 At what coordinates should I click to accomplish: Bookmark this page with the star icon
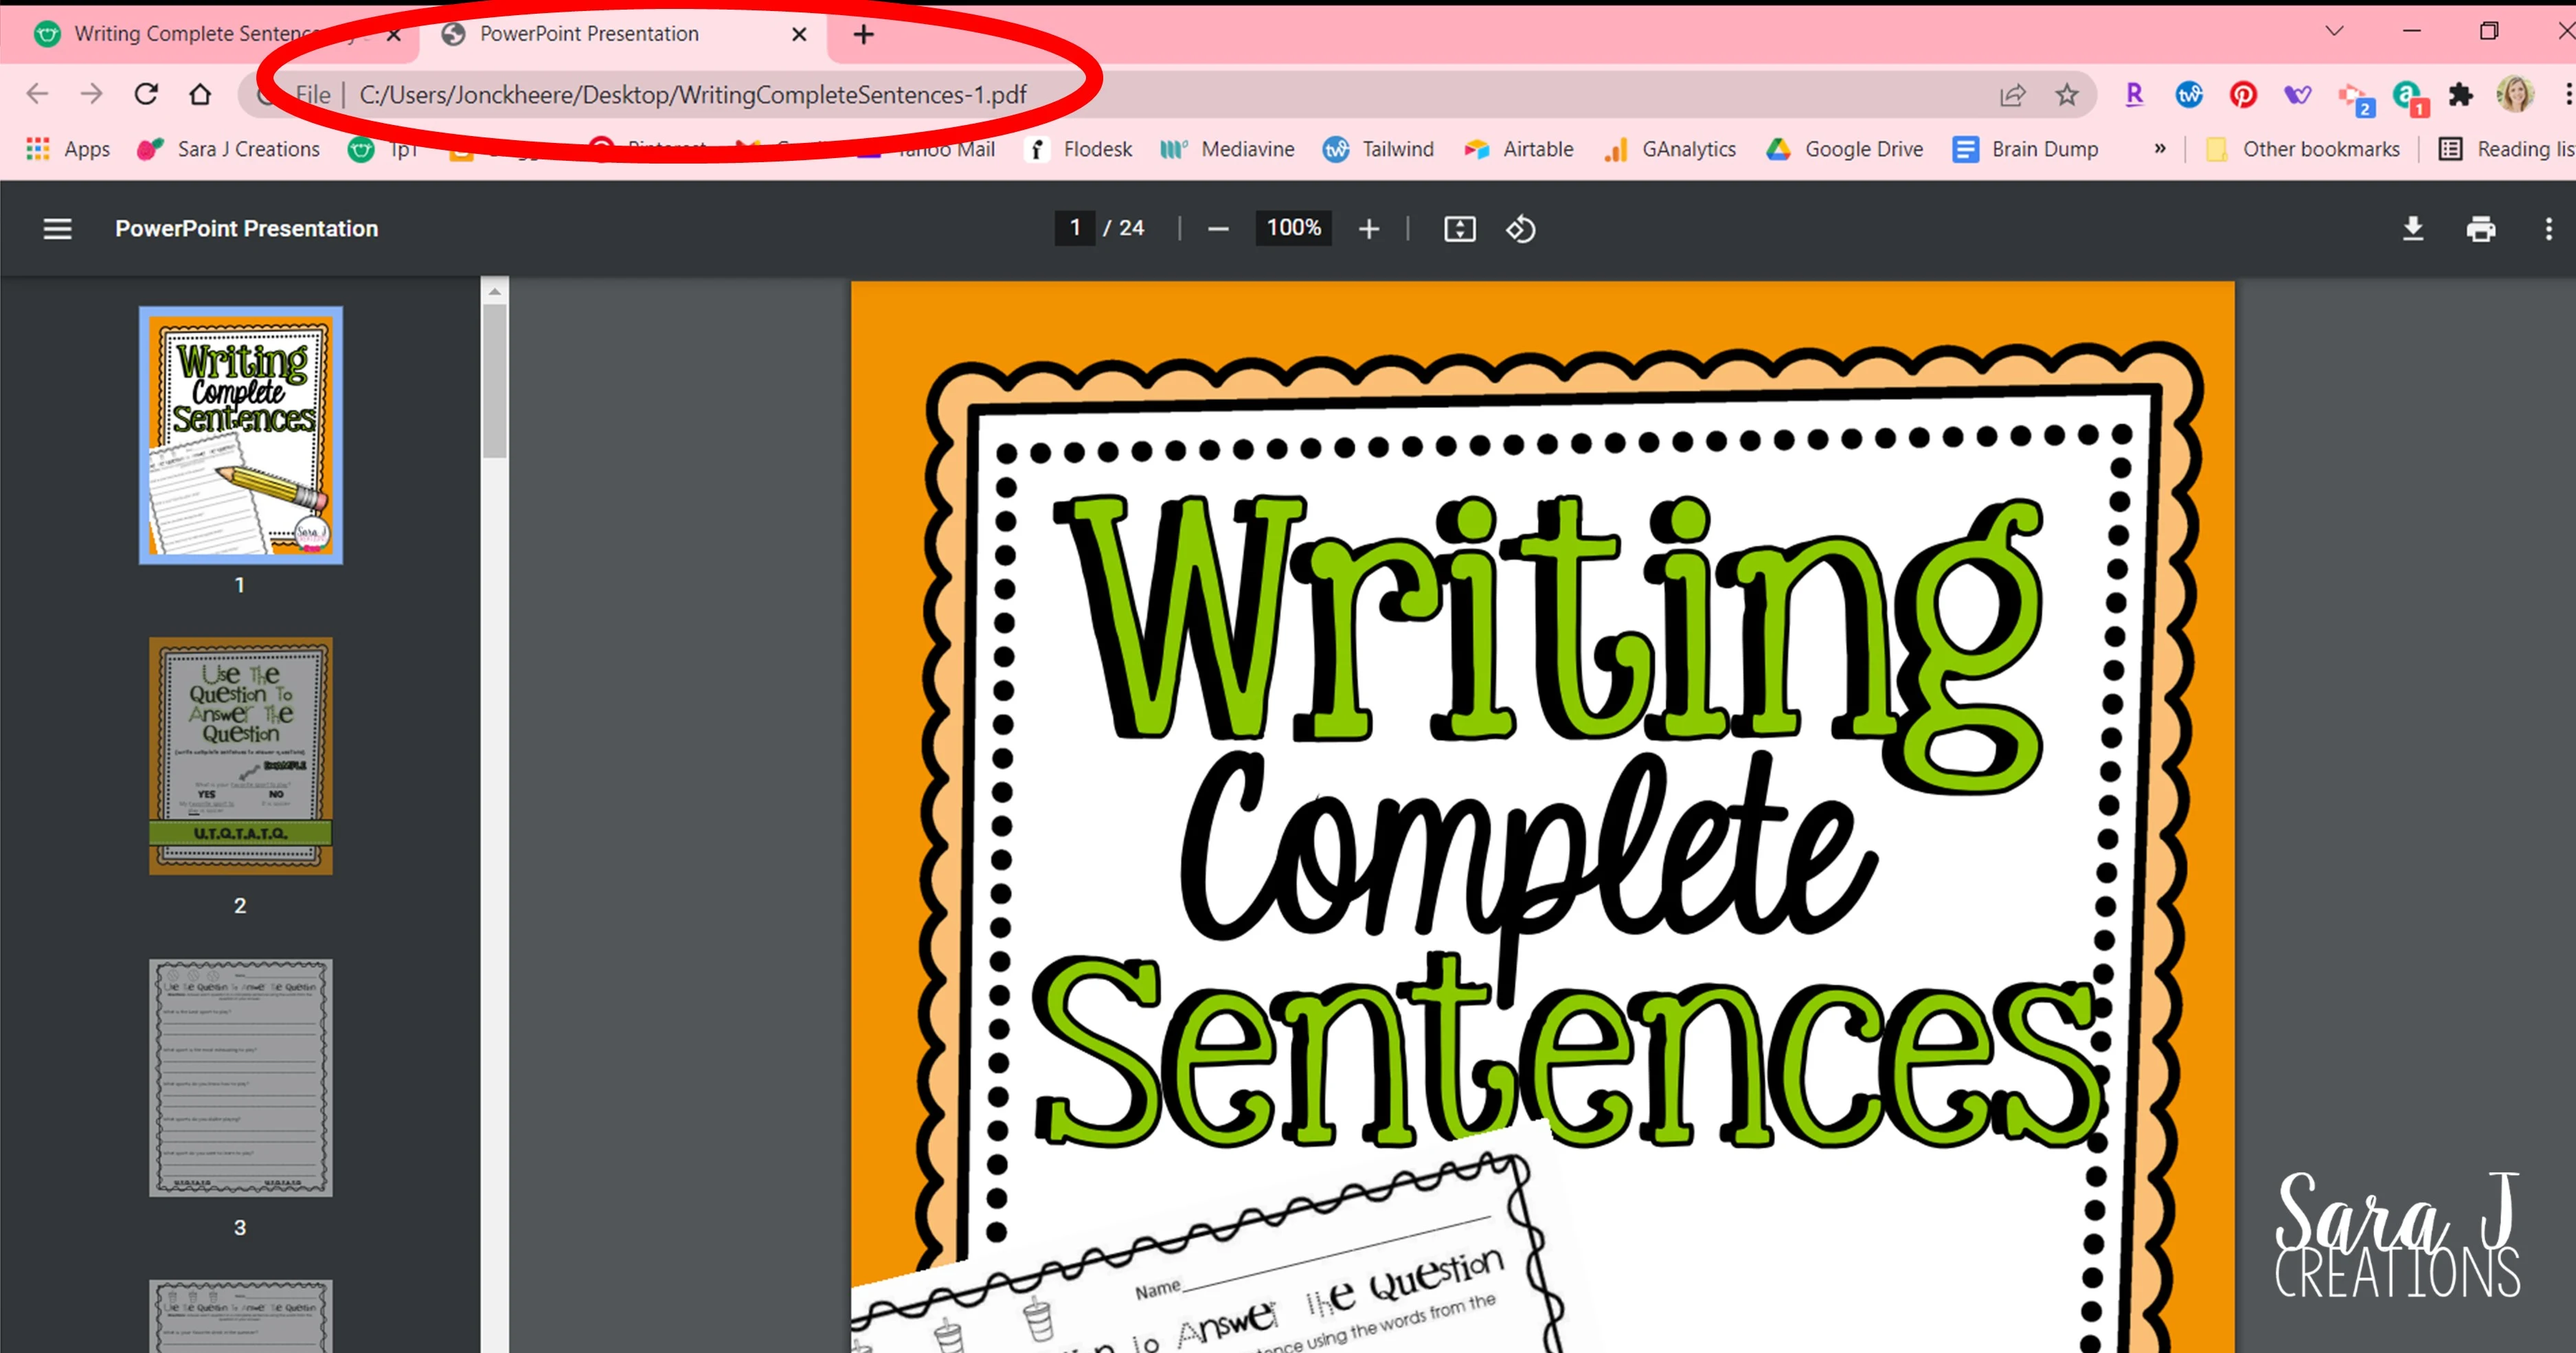[2067, 95]
